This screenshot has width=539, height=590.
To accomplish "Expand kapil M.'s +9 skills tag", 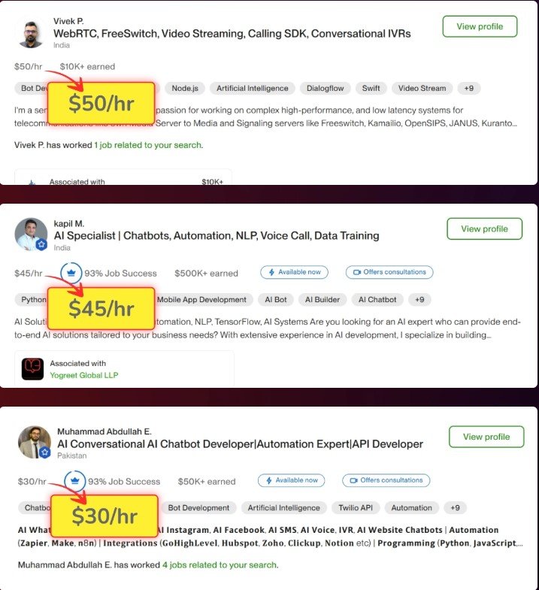I will coord(419,299).
